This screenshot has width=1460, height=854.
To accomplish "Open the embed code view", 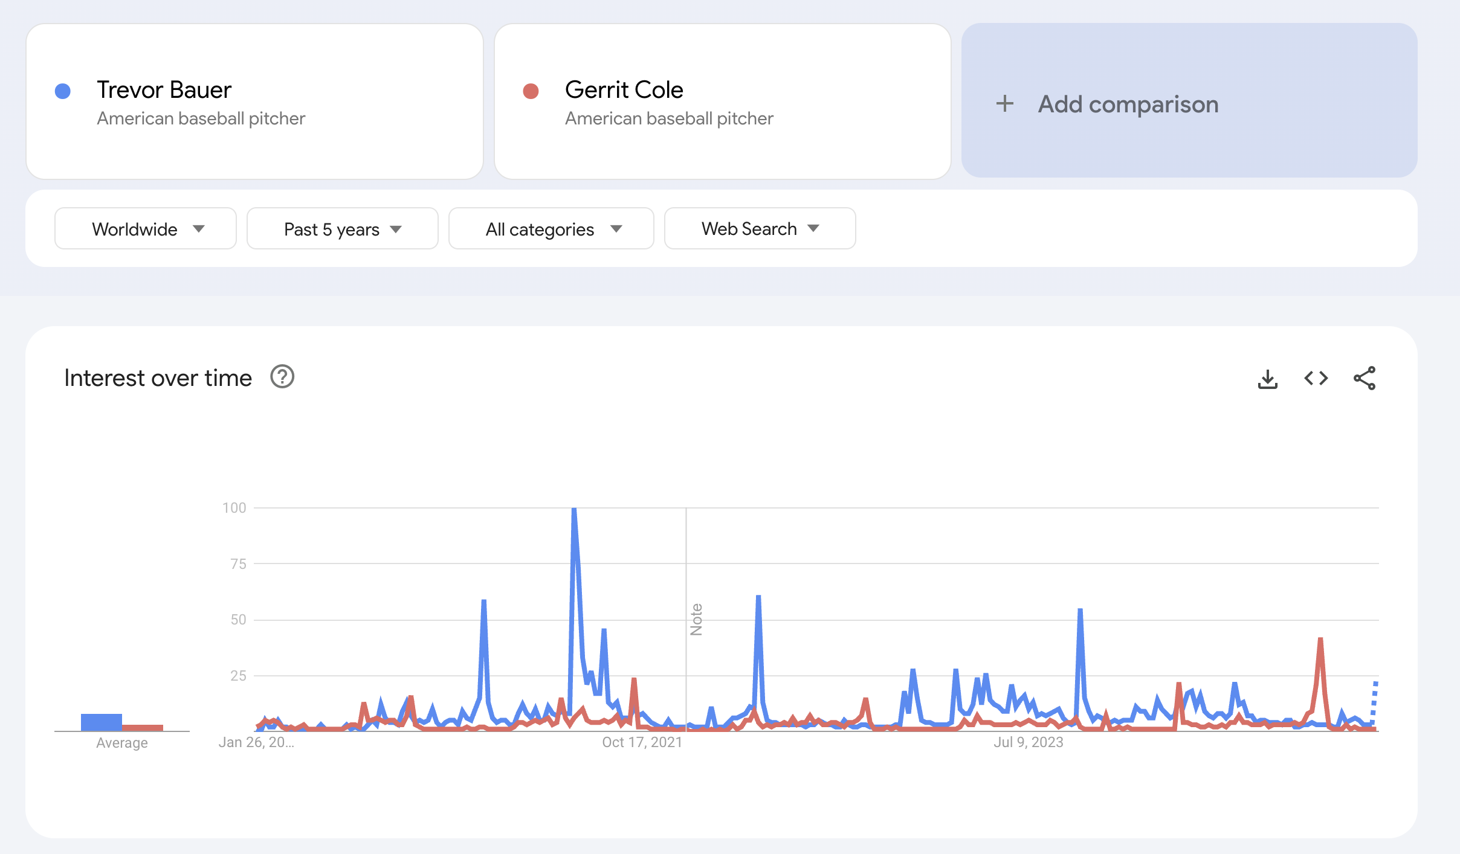I will (x=1316, y=378).
